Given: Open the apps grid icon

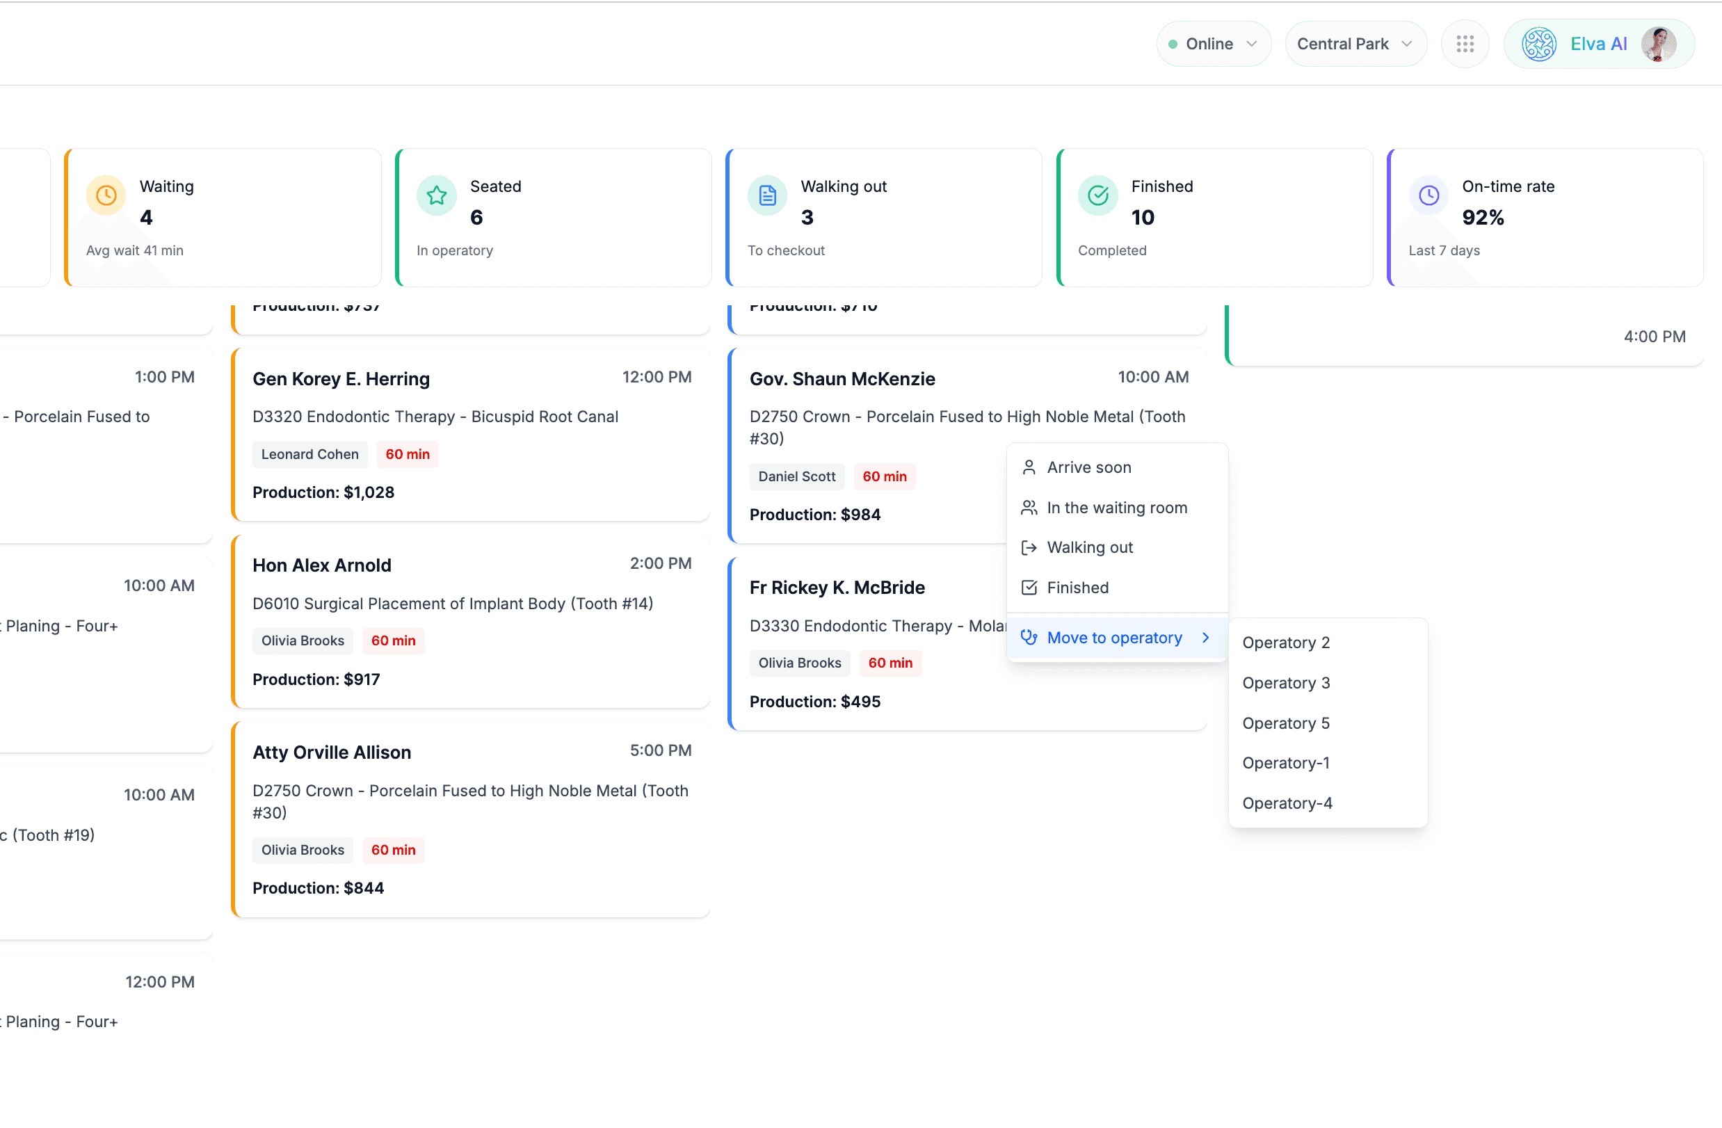Looking at the screenshot, I should coord(1465,44).
